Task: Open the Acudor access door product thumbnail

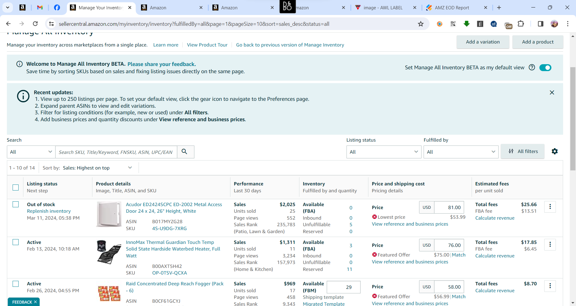Action: (109, 214)
